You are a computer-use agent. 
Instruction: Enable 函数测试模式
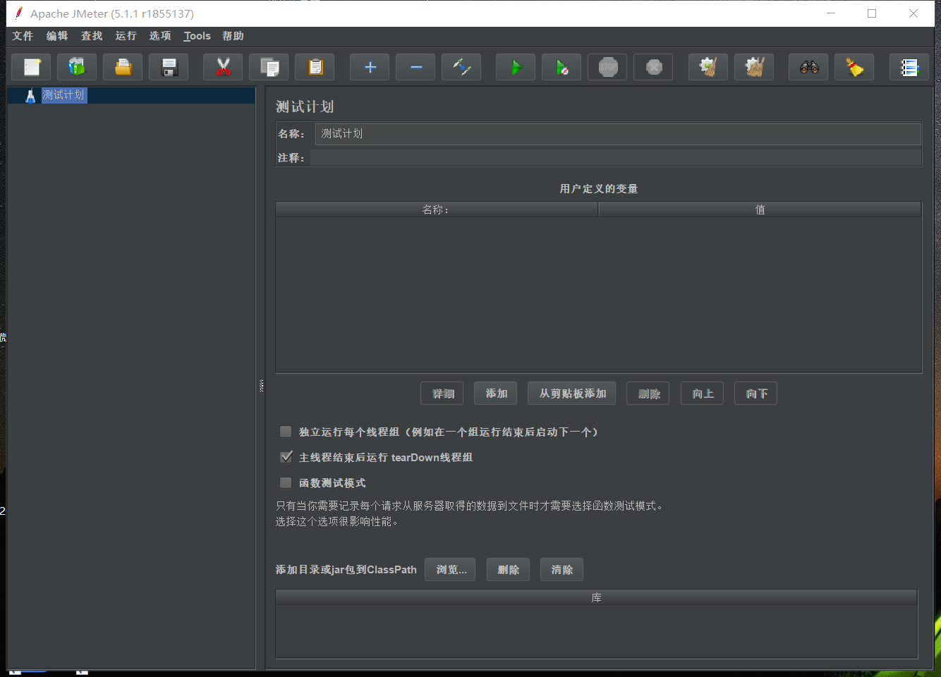[x=286, y=482]
